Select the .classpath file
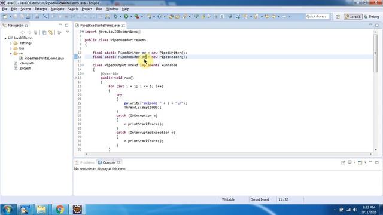This screenshot has height=215, width=383. [26, 63]
